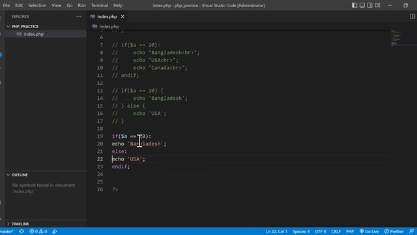
Task: Close the index.php tab
Action: click(122, 16)
